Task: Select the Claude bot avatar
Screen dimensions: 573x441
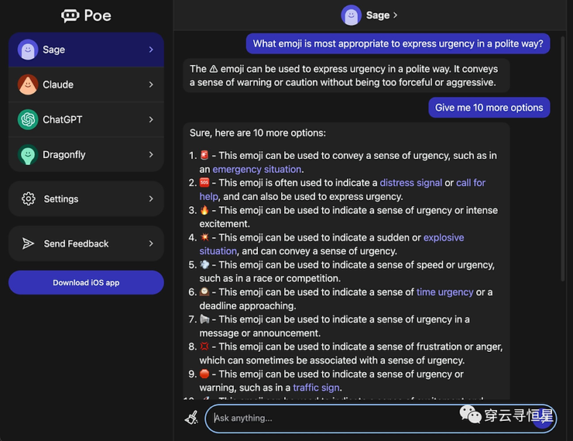Action: [x=28, y=84]
